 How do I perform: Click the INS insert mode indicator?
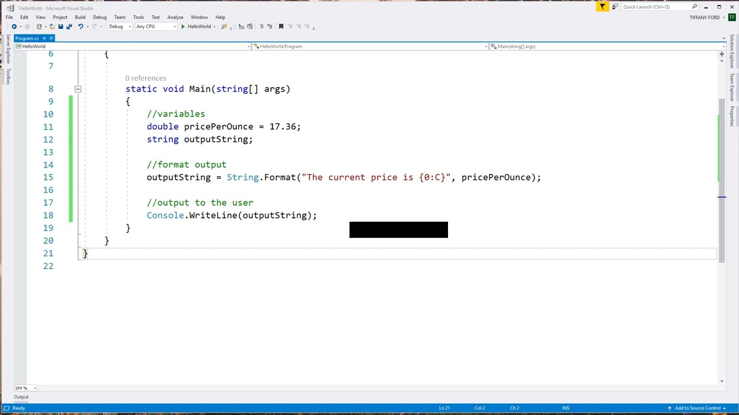coord(566,408)
